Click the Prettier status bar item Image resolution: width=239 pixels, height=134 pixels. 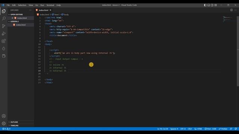(x=223, y=129)
